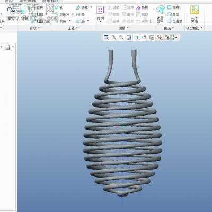Expand the Rib (筋) dropdown arrow
Screen dimensions: 212x212
88,21
